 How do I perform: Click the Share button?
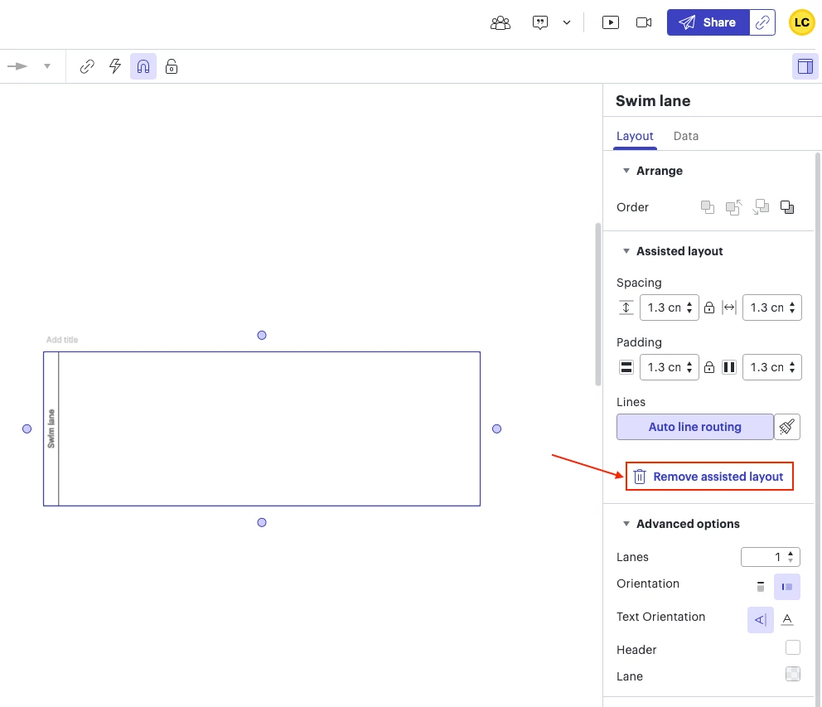pyautogui.click(x=708, y=22)
